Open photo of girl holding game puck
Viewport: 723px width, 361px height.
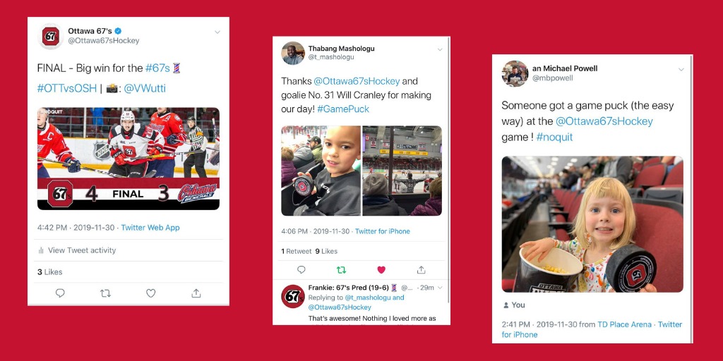pyautogui.click(x=592, y=224)
